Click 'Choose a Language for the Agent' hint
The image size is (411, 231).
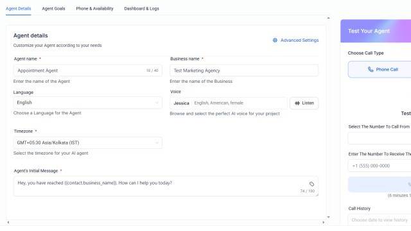click(48, 113)
